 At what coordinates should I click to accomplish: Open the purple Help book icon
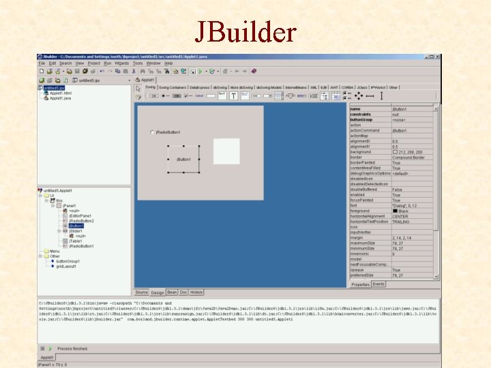(254, 72)
